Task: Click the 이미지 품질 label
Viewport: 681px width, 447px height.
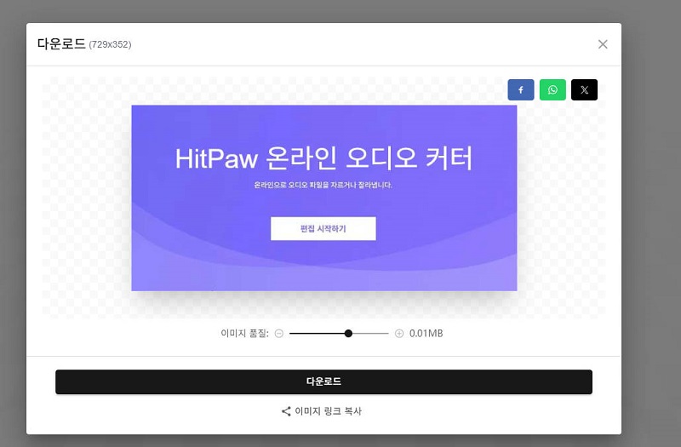Action: 244,334
